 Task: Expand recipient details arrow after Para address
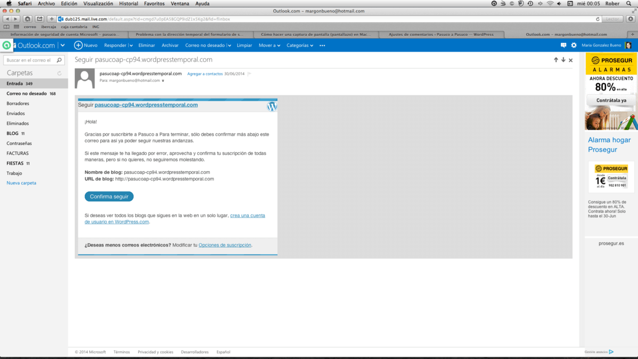coord(163,81)
